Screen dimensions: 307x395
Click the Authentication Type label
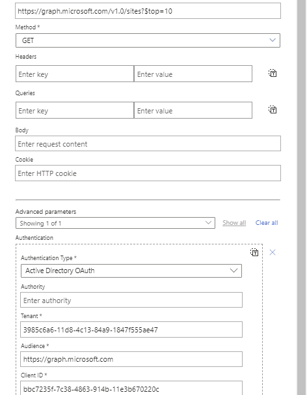pos(49,258)
